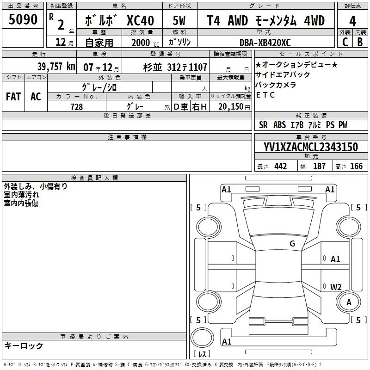This screenshot has height=370, width=370.
Task: Click the overall evaluation score 4
Action: coord(352,21)
